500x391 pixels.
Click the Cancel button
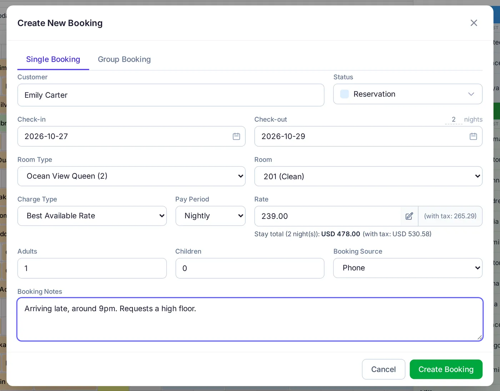point(384,369)
